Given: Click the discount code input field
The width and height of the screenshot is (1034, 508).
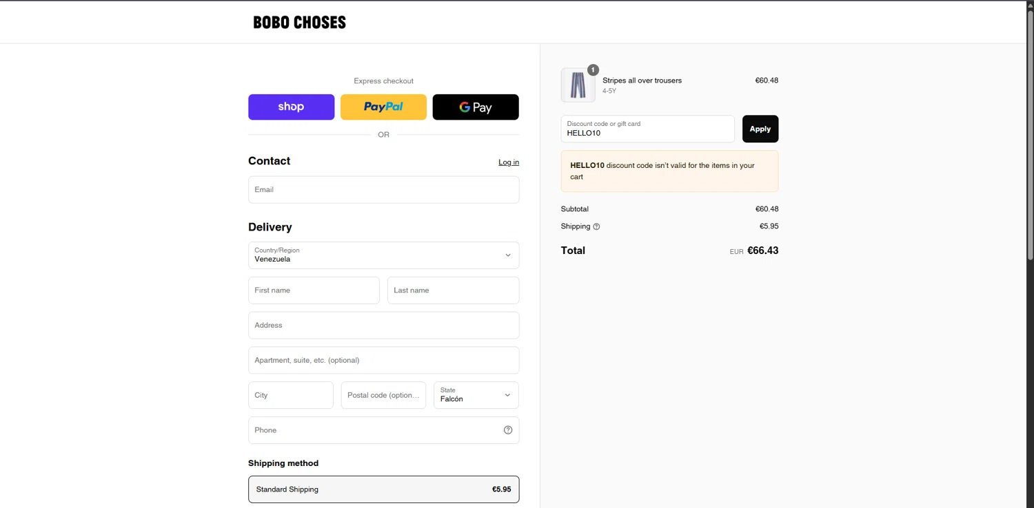Looking at the screenshot, I should pyautogui.click(x=647, y=129).
